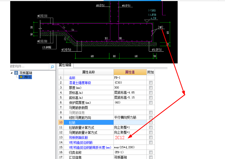
Task: Click the 厚度(mm) property label
Action: pyautogui.click(x=75, y=88)
